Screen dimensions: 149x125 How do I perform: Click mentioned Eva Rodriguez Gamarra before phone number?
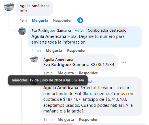coord(66,65)
